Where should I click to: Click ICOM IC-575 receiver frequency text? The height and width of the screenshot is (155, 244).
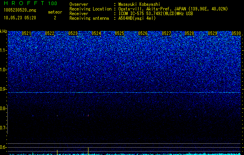tap(156, 14)
